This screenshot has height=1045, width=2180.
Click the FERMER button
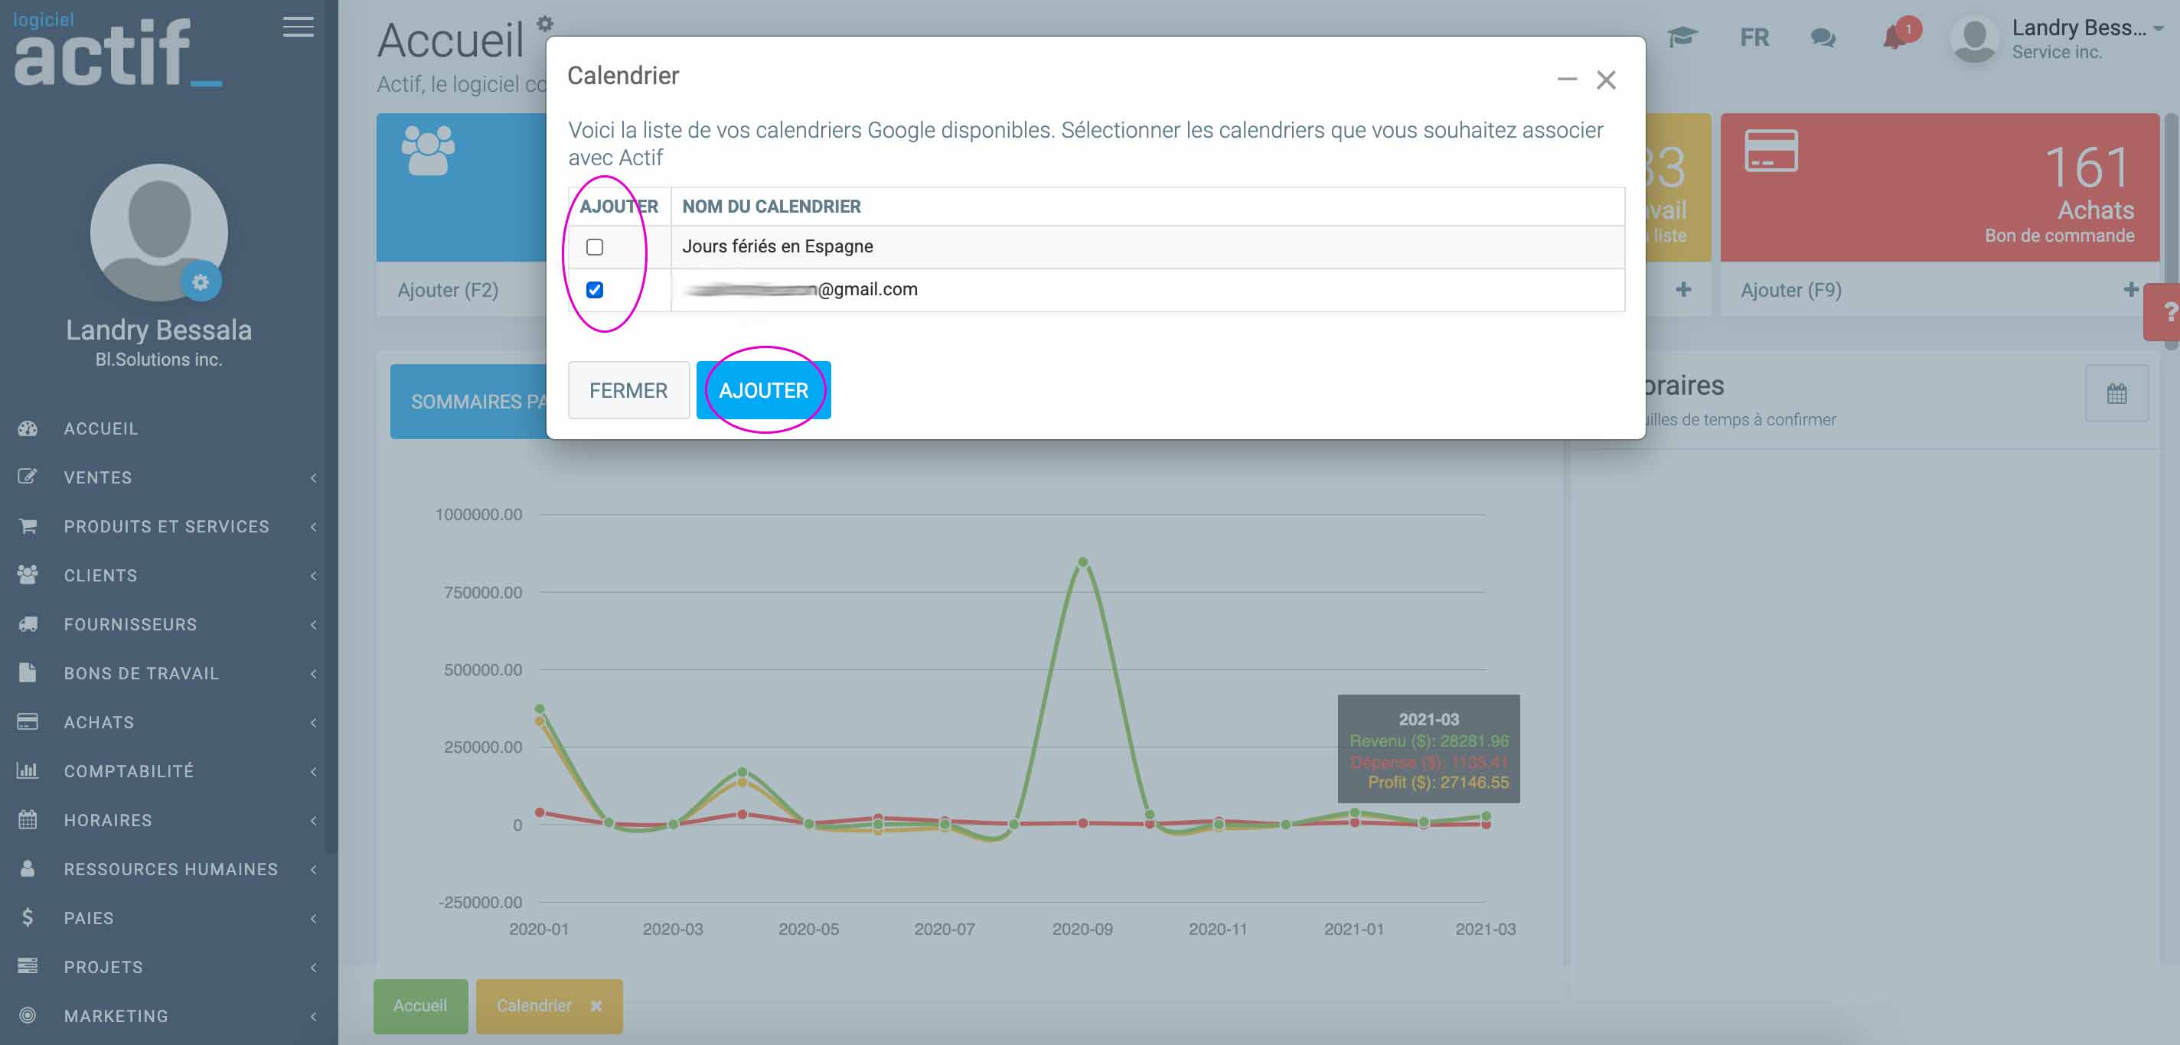coord(628,389)
